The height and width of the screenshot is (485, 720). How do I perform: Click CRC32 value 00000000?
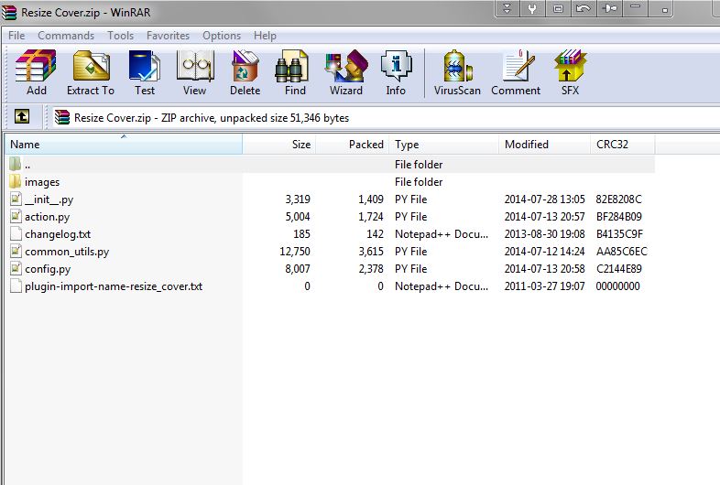point(617,286)
